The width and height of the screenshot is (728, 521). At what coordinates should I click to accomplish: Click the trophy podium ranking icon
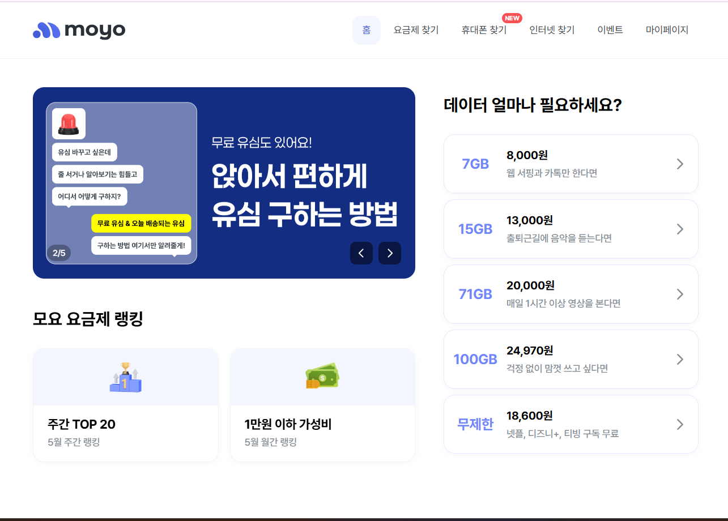click(x=125, y=377)
